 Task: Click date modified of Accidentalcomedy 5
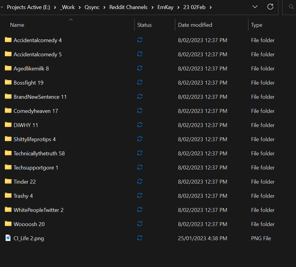point(202,54)
